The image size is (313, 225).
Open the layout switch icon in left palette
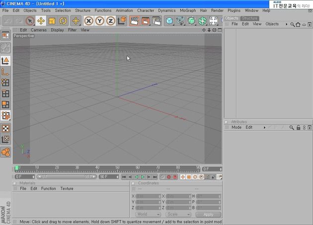click(5, 36)
